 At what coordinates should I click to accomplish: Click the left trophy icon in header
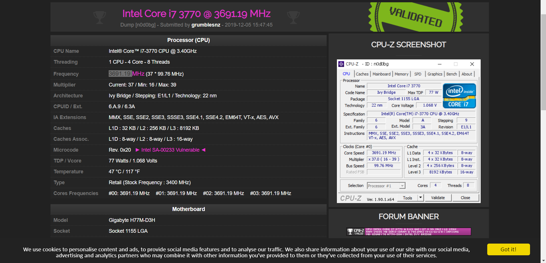[100, 17]
